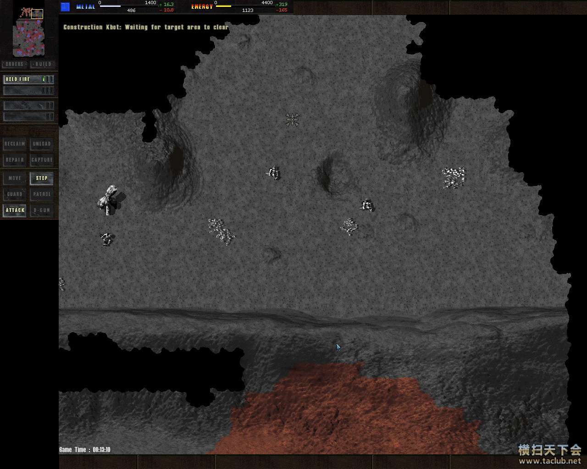Issue the Move order

[15, 178]
